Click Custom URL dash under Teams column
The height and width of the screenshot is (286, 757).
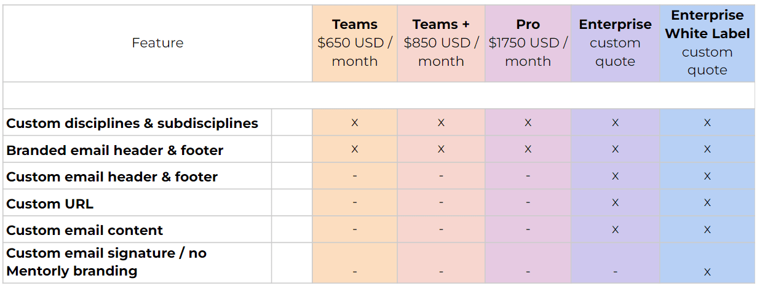[x=355, y=203]
